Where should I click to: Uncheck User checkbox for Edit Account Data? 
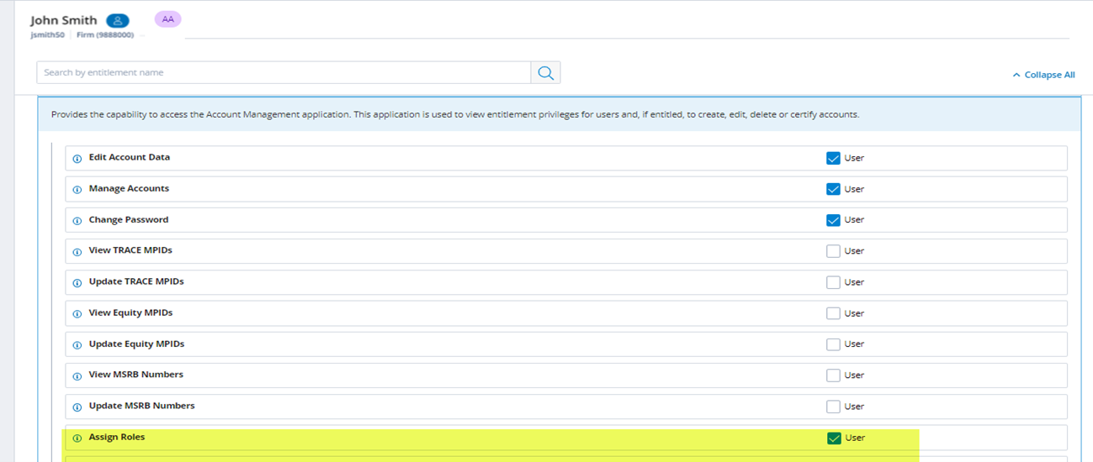[x=833, y=158]
